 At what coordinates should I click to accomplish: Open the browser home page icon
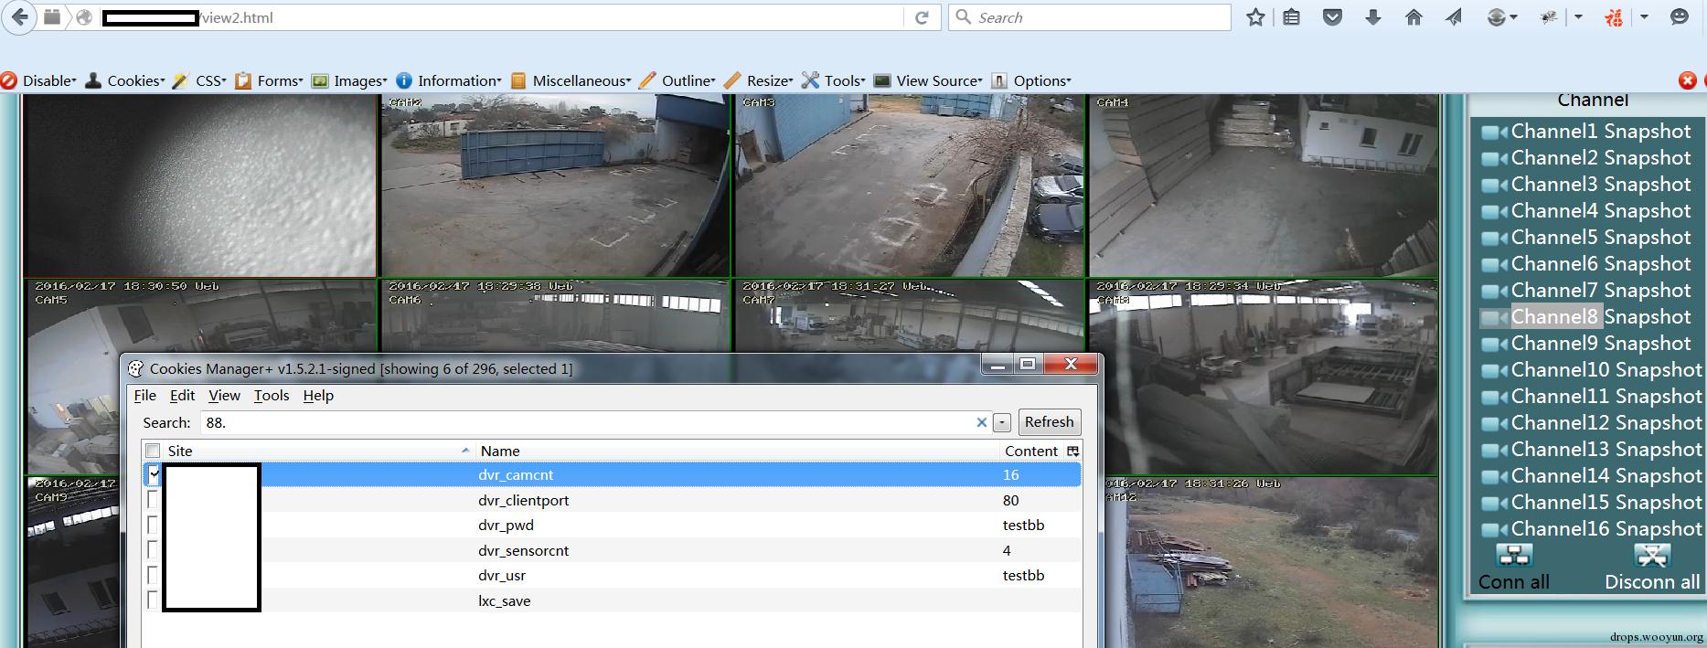[x=1414, y=17]
